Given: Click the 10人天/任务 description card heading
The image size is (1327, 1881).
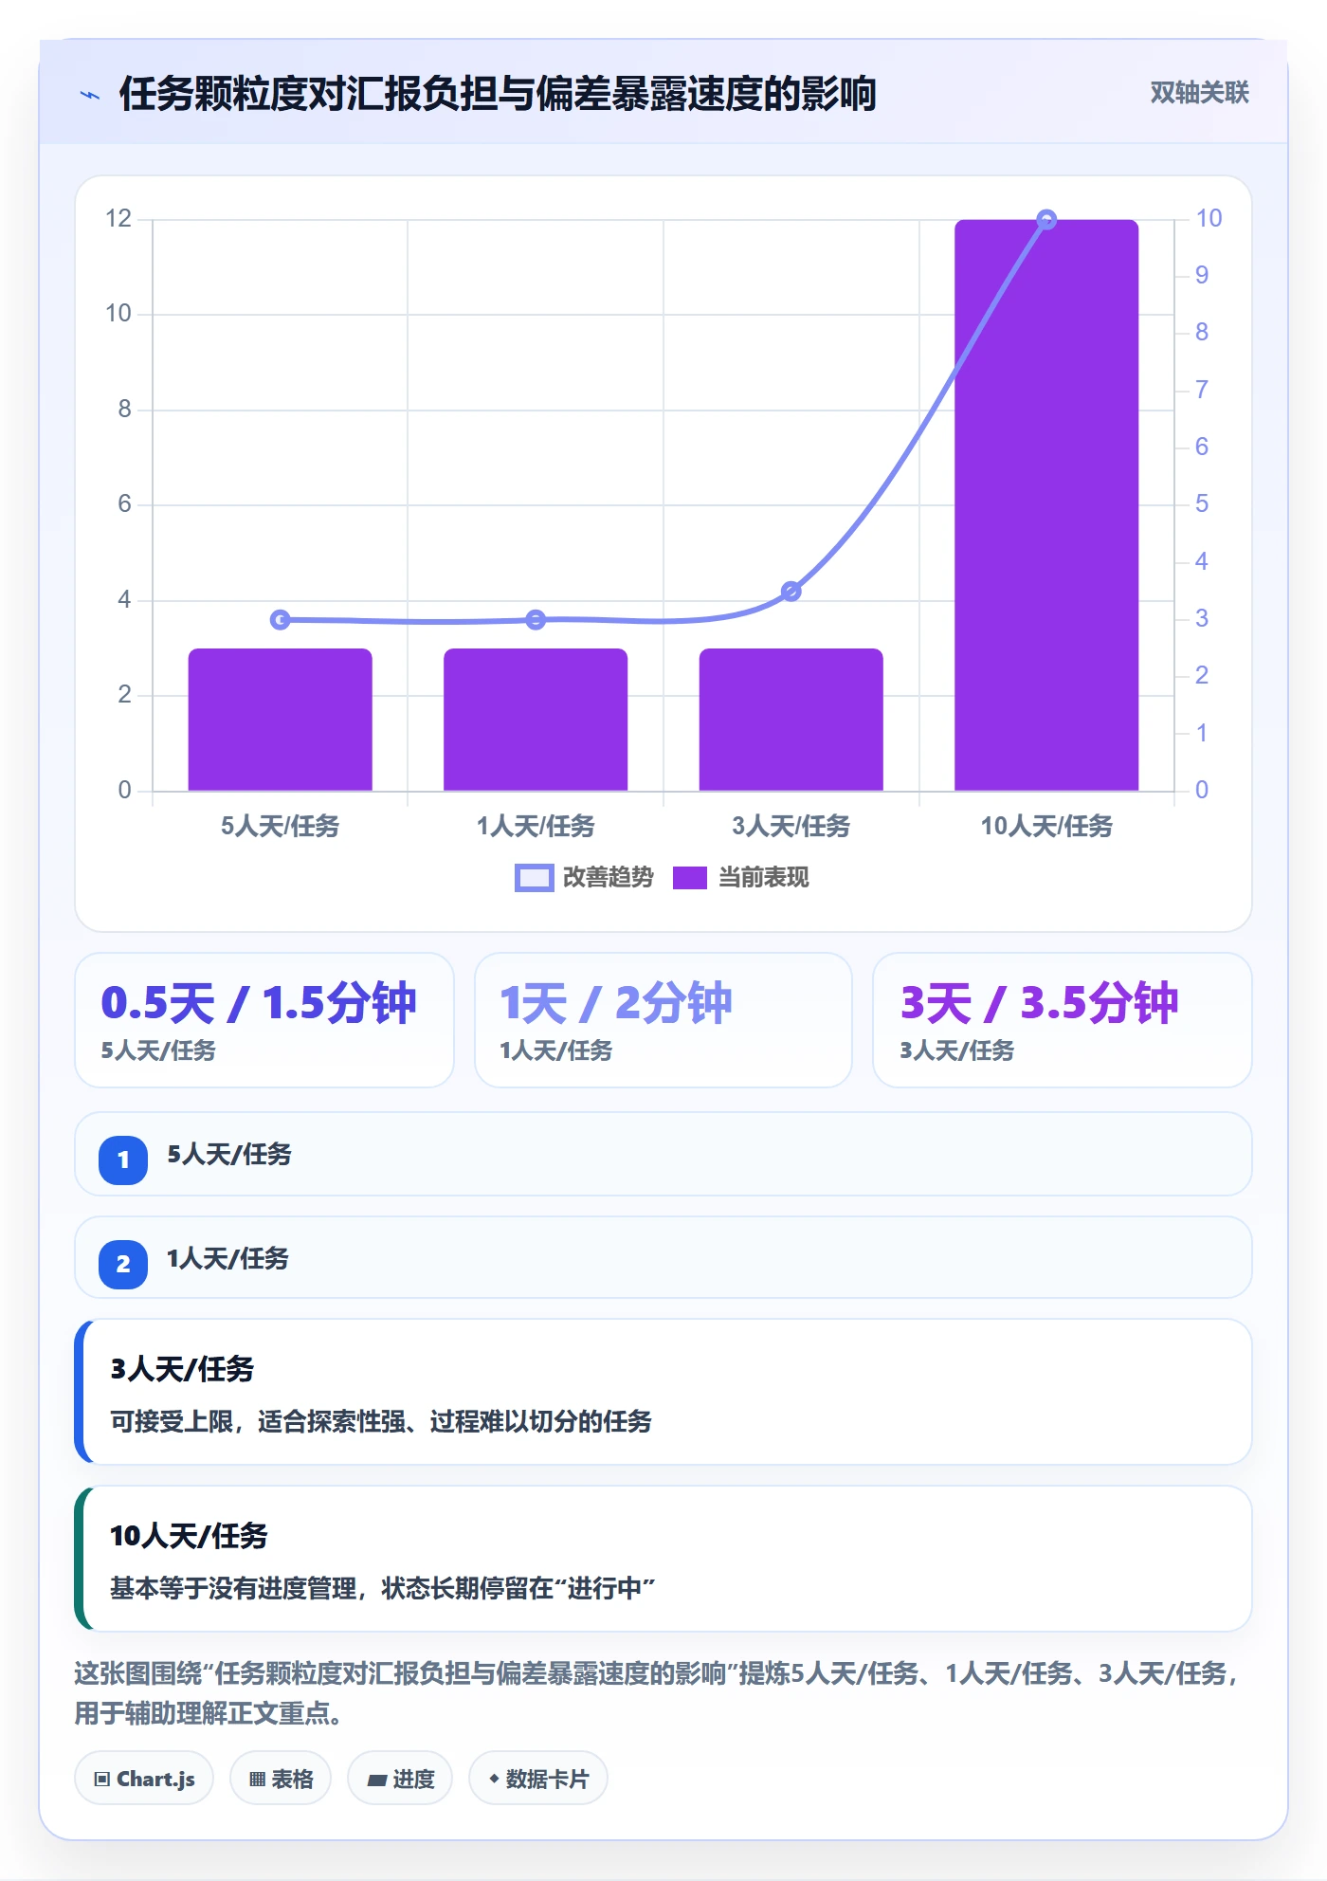Looking at the screenshot, I should coord(189,1536).
